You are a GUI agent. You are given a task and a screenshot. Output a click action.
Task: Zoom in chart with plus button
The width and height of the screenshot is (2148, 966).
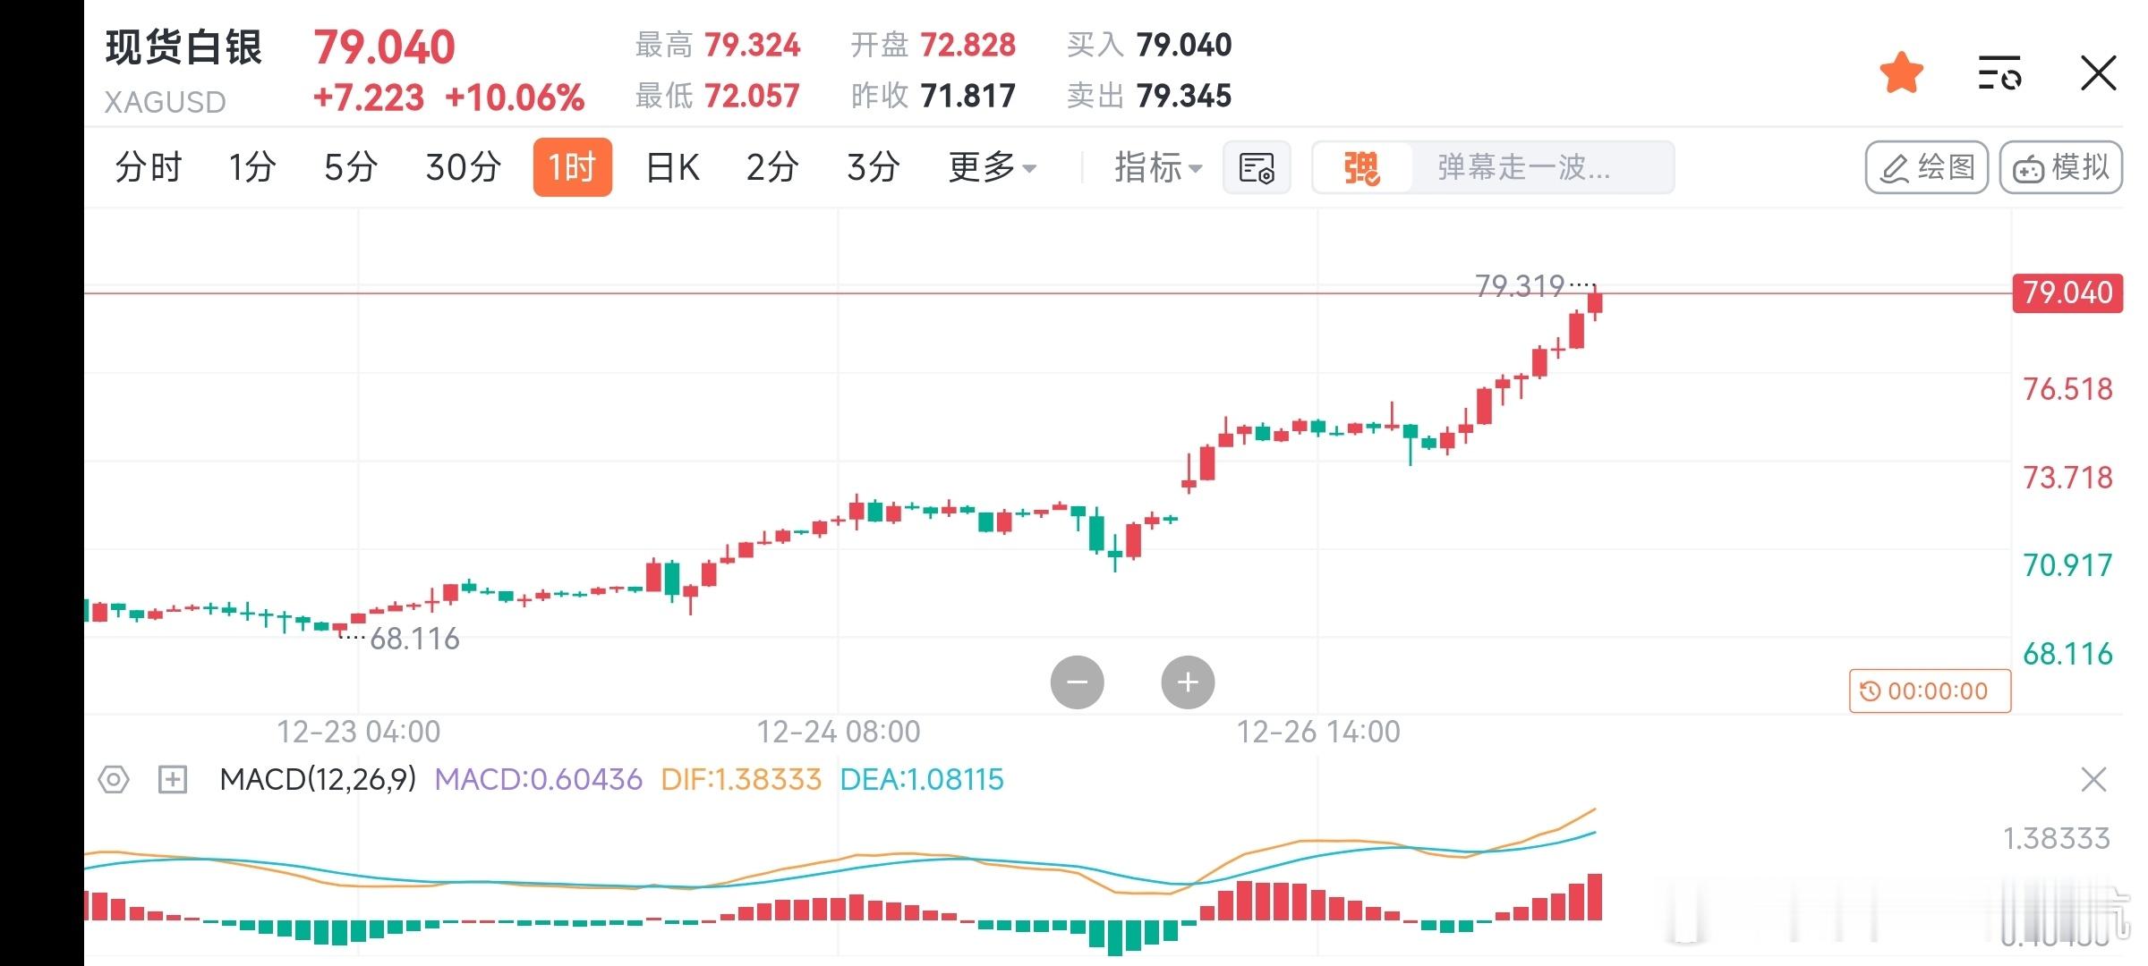tap(1188, 682)
